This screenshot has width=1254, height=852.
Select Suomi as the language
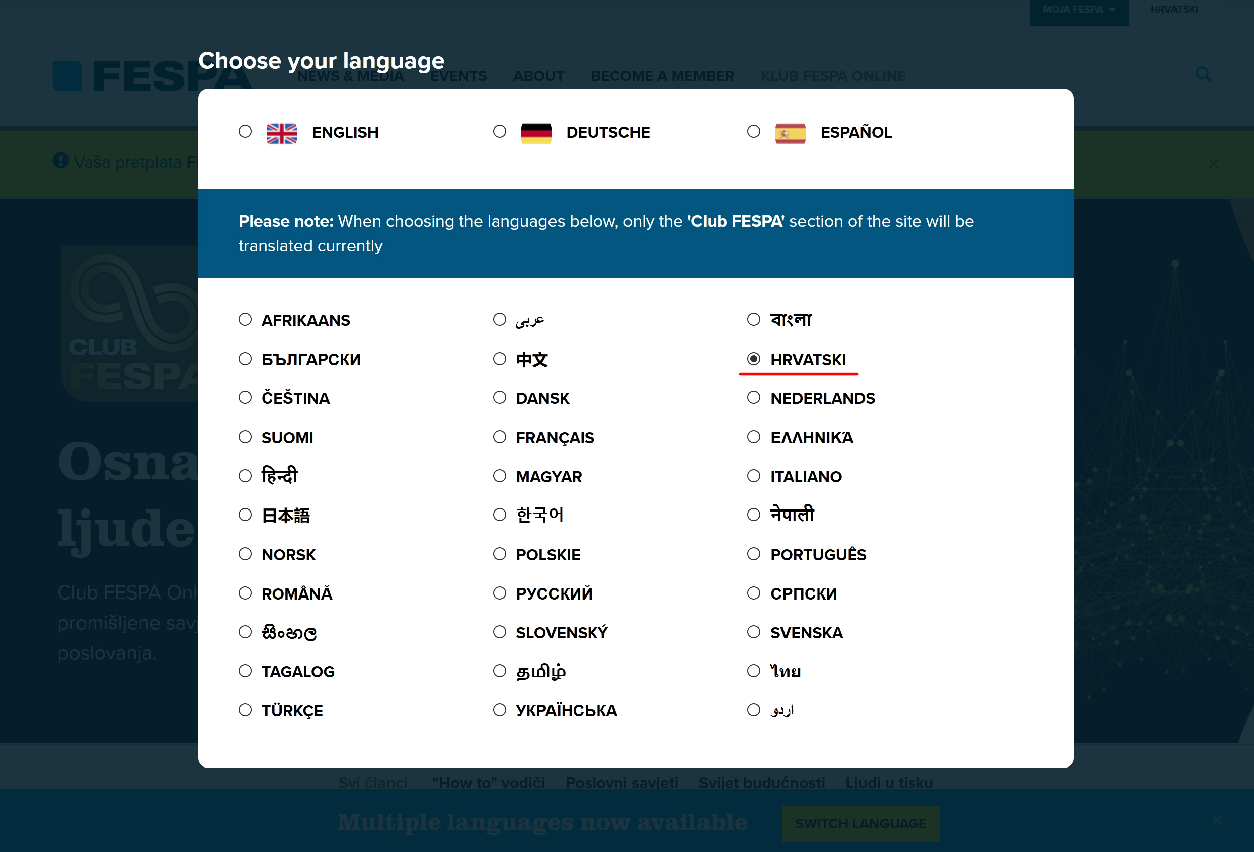tap(245, 437)
